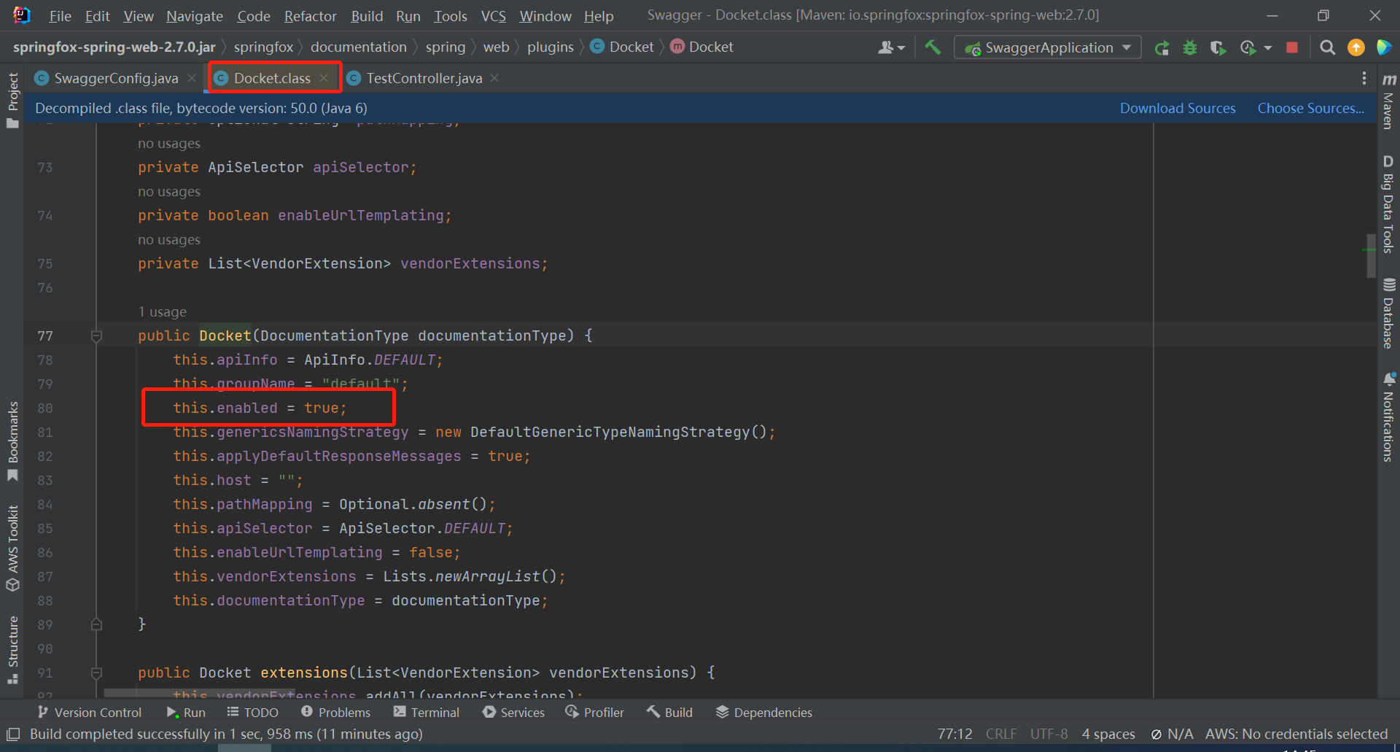This screenshot has width=1400, height=752.
Task: Open the Refactor menu
Action: [x=311, y=16]
